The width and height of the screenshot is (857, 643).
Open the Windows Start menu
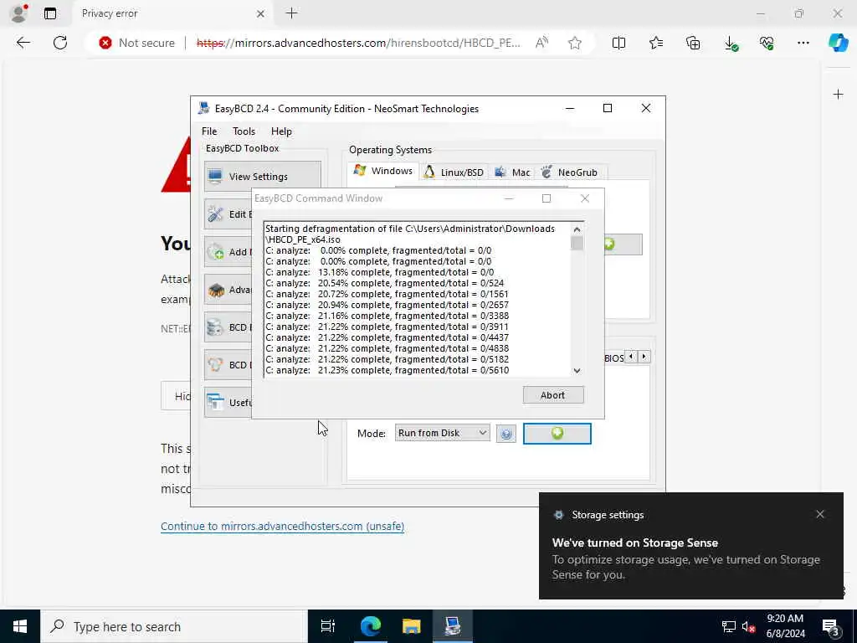(20, 626)
